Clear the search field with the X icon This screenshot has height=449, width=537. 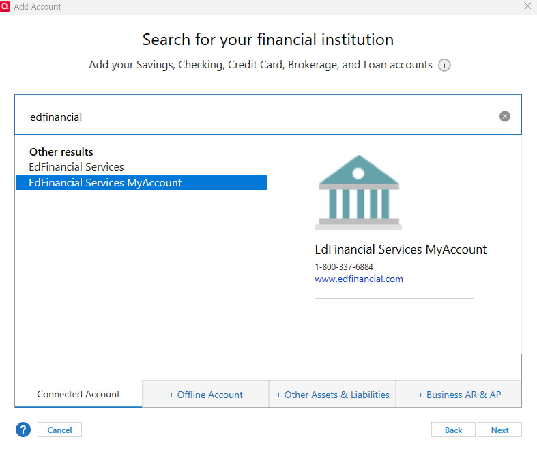click(505, 116)
